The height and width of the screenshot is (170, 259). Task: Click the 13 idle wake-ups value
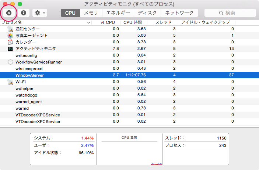(x=231, y=48)
